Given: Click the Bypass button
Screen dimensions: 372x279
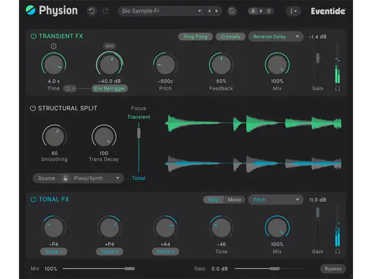Looking at the screenshot, I should [333, 269].
